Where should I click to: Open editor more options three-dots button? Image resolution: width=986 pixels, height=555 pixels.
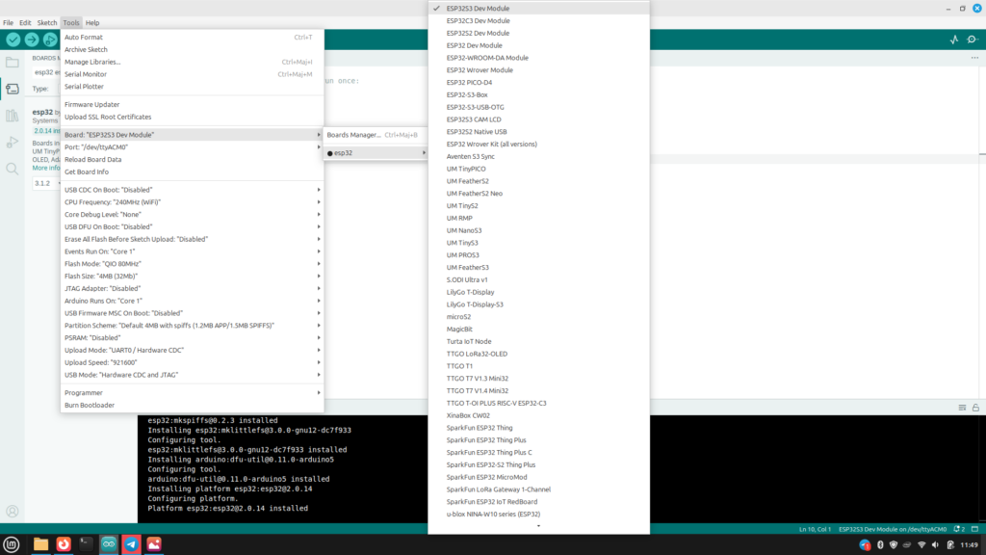coord(974,58)
